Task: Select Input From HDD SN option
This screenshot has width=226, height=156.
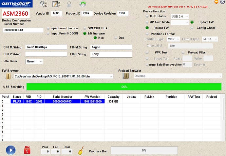Action: [48, 34]
